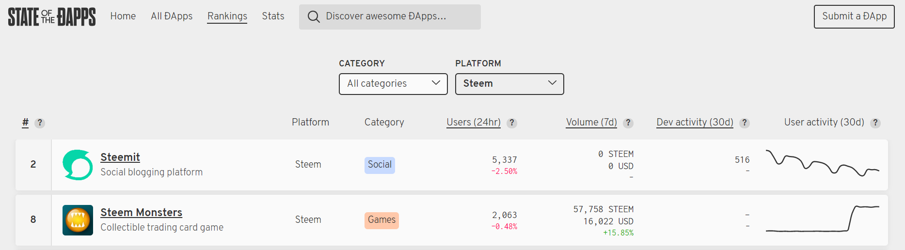Show help icon next to Users (24hr)
Viewport: 905px width, 250px height.
coord(512,123)
